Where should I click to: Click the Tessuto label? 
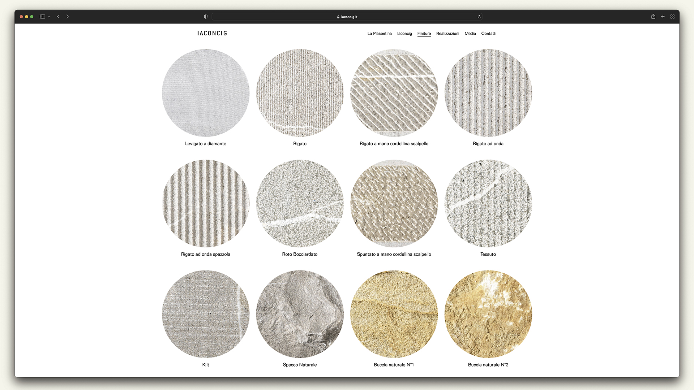[488, 254]
